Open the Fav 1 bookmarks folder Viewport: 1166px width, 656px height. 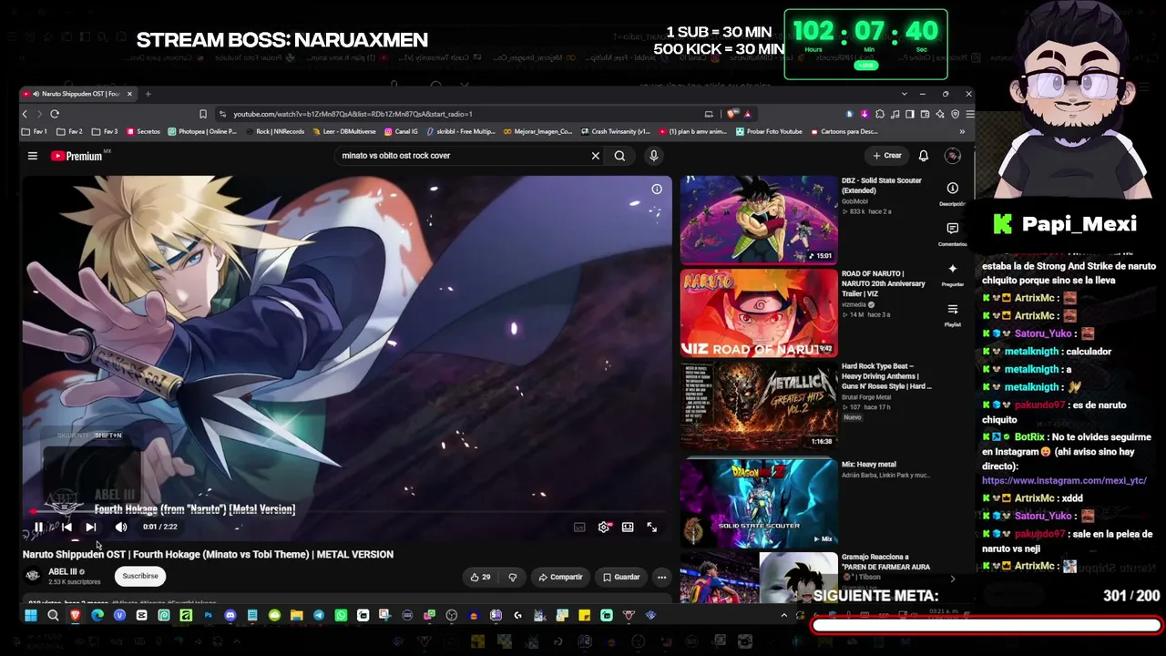click(35, 131)
